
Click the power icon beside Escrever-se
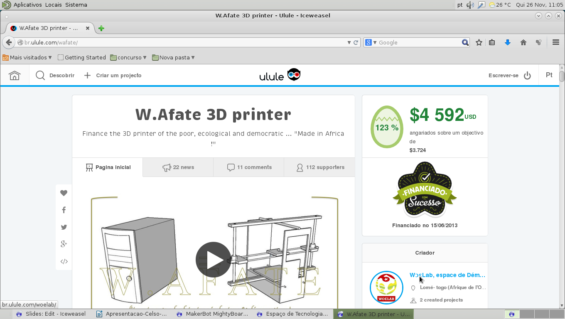(x=527, y=76)
